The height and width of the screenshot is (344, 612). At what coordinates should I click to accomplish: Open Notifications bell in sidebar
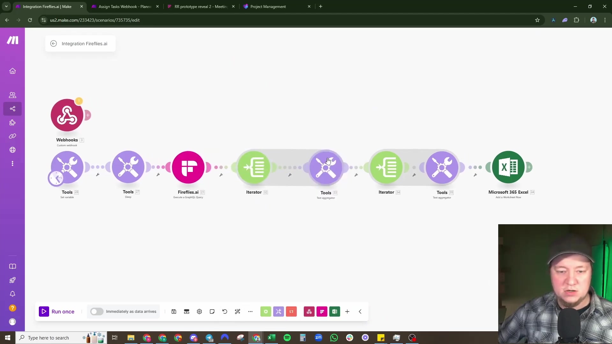[12, 294]
